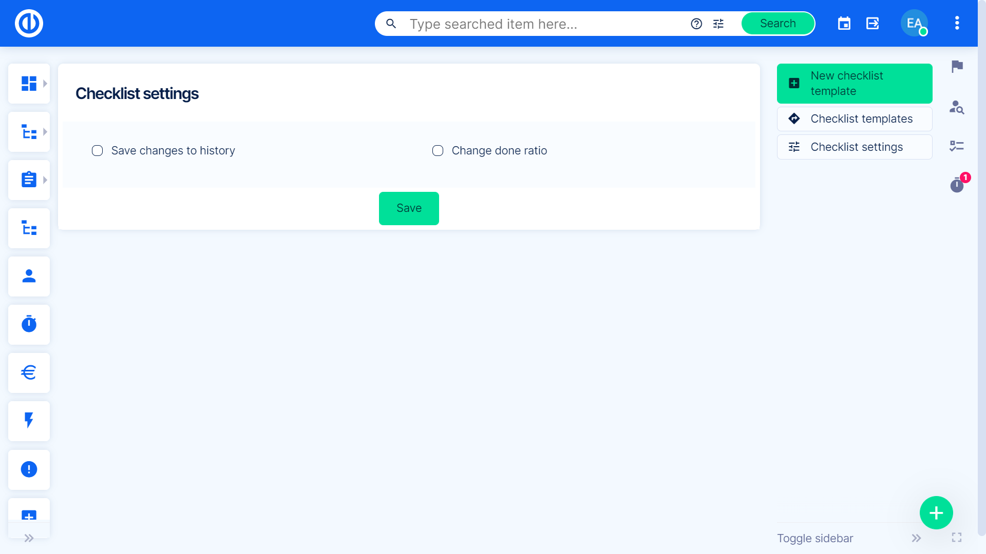Viewport: 986px width, 554px height.
Task: Expand the projects sidebar submenu arrow
Action: coord(45,132)
